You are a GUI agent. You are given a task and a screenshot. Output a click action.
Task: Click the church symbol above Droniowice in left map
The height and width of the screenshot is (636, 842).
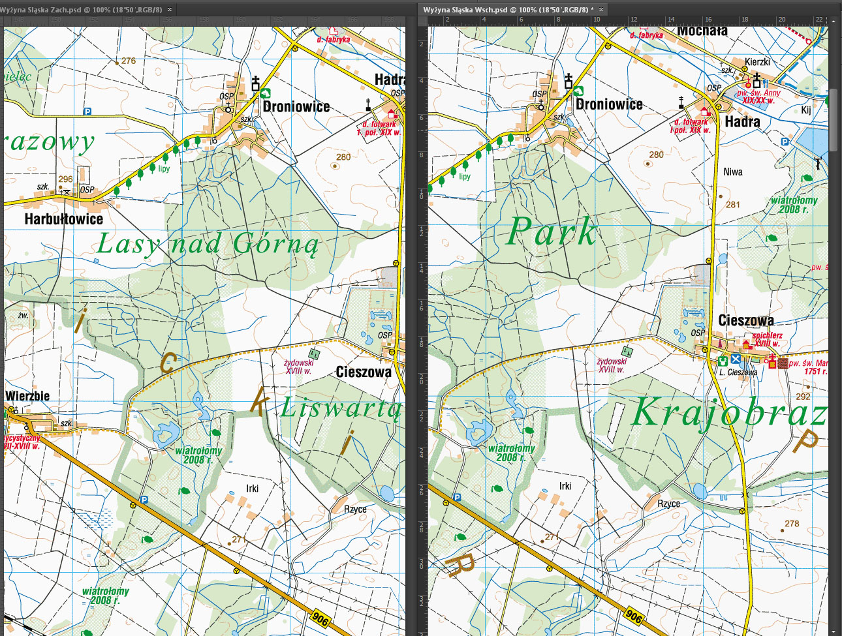[x=255, y=83]
